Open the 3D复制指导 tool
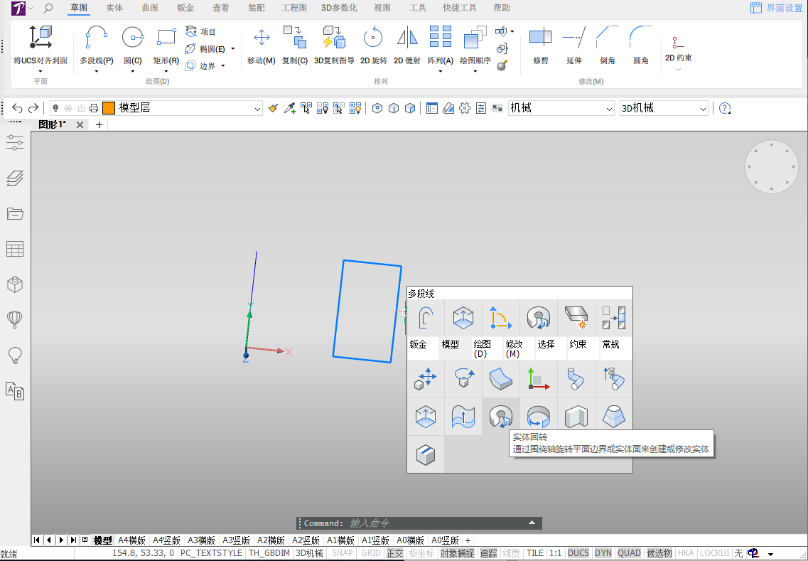Viewport: 808px width, 561px height. [334, 38]
